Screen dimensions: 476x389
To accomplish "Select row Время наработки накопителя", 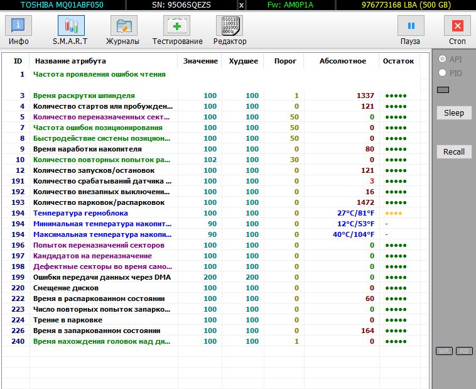I will pyautogui.click(x=211, y=149).
